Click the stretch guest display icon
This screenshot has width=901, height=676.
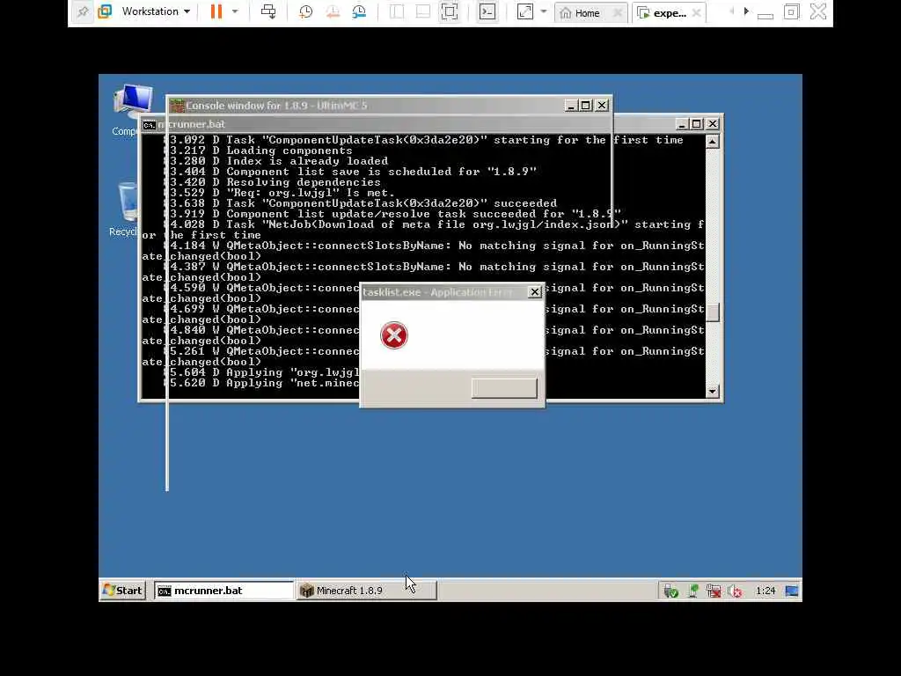tap(525, 12)
